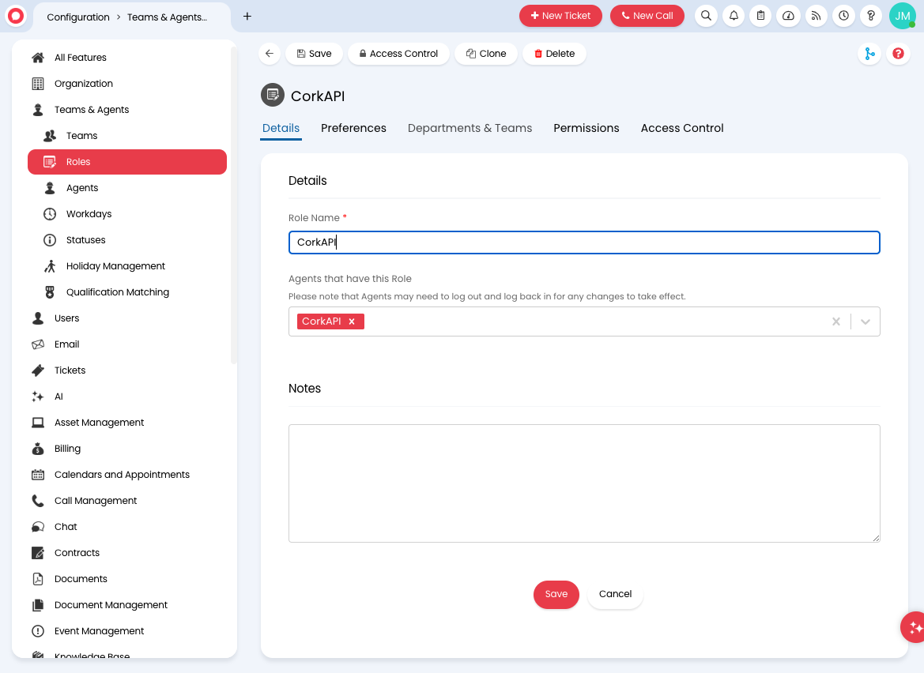Screen dimensions: 924x673
Task: Click the red Save button at bottom
Action: (556, 594)
